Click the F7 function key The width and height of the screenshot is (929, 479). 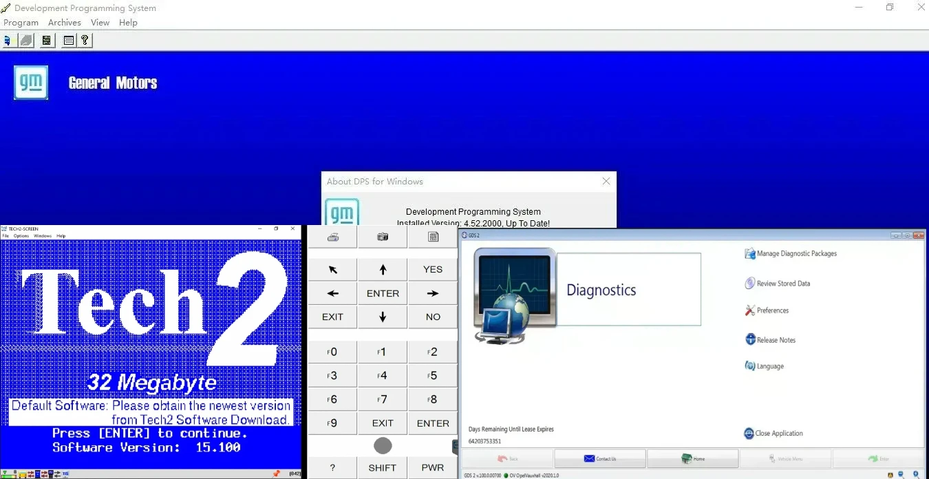pyautogui.click(x=383, y=400)
